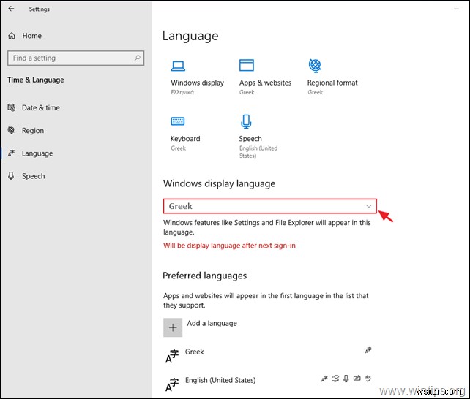The width and height of the screenshot is (470, 399).
Task: Minimize the Settings window
Action: click(x=457, y=9)
